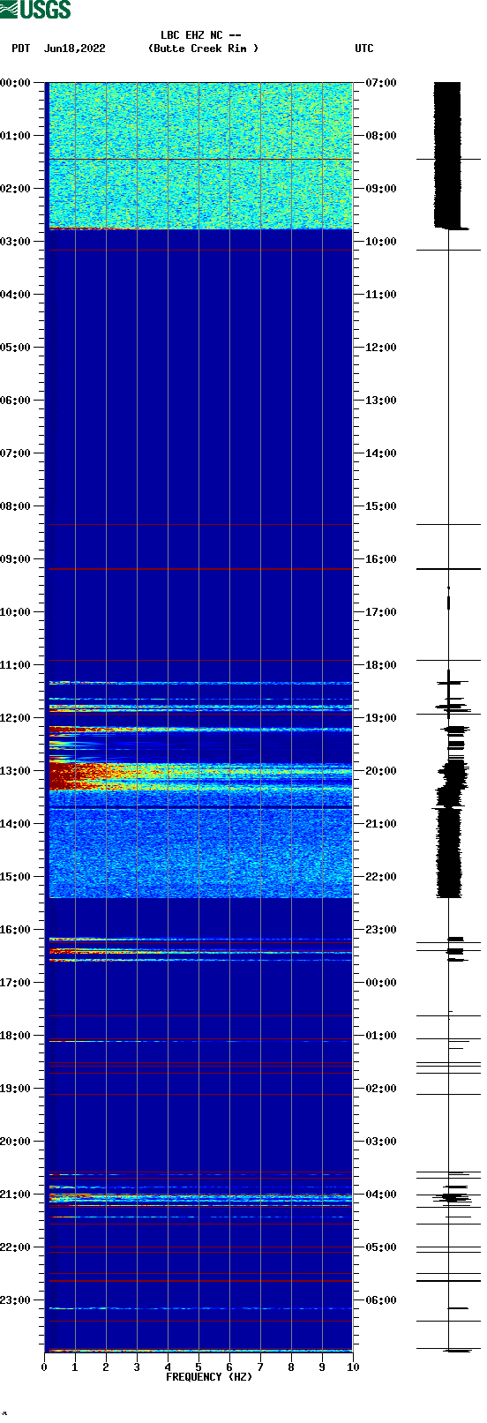The image size is (487, 1423).
Task: Click the 7 Hz frequency tick label
Action: coord(260,1367)
